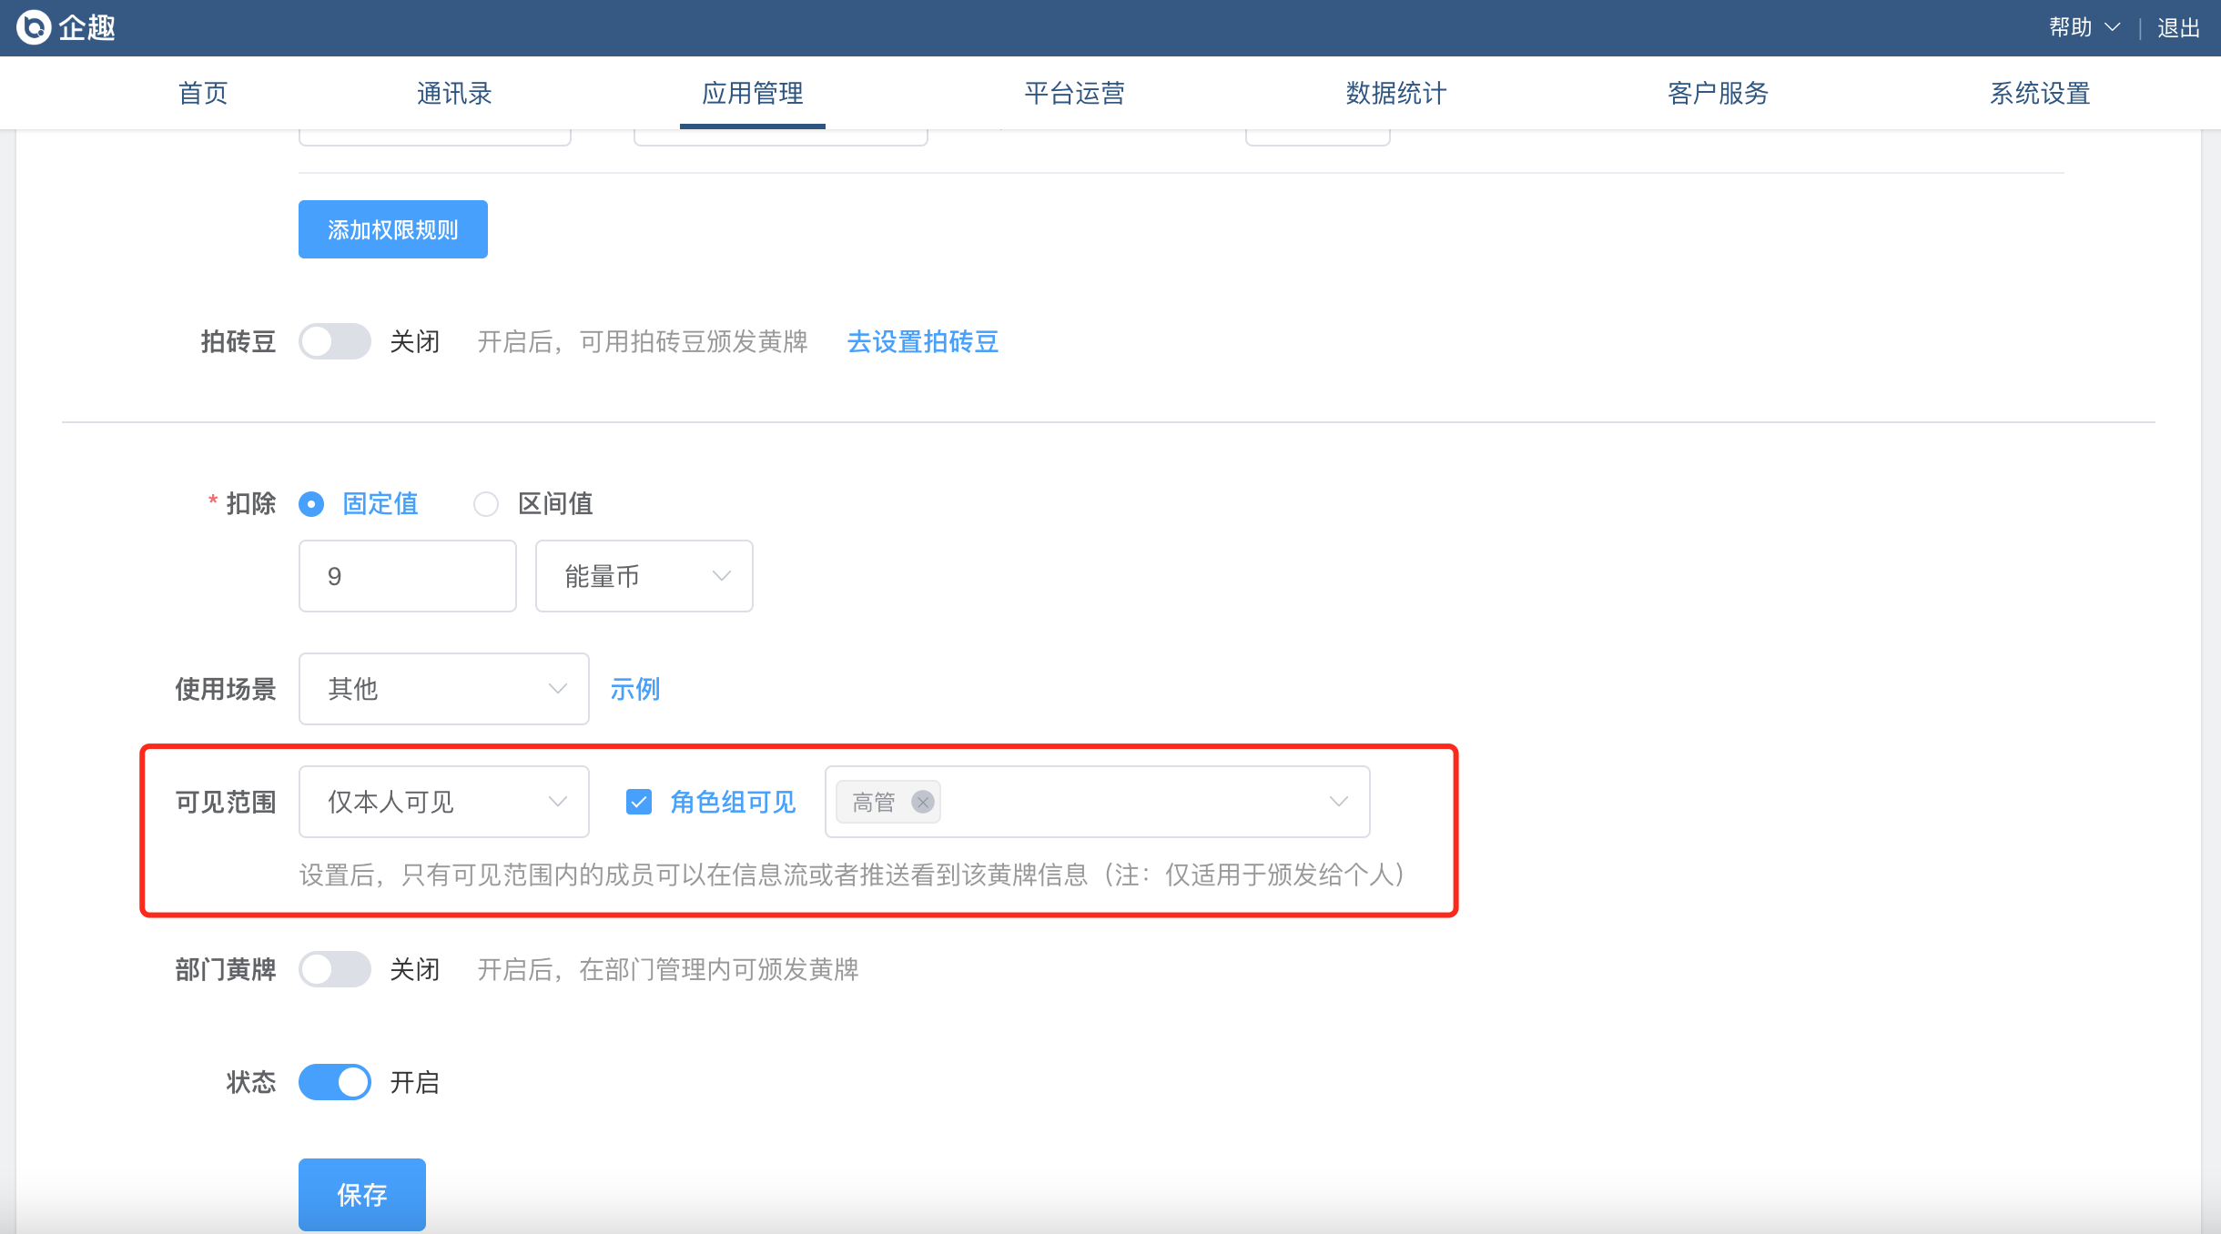The image size is (2221, 1234).
Task: Open the 使用场景 其他 dropdown
Action: pos(443,689)
